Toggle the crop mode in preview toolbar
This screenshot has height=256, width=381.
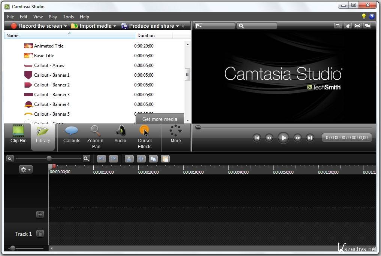pyautogui.click(x=338, y=26)
